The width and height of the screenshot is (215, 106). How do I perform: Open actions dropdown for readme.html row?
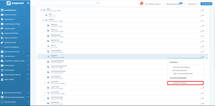[x=202, y=41]
